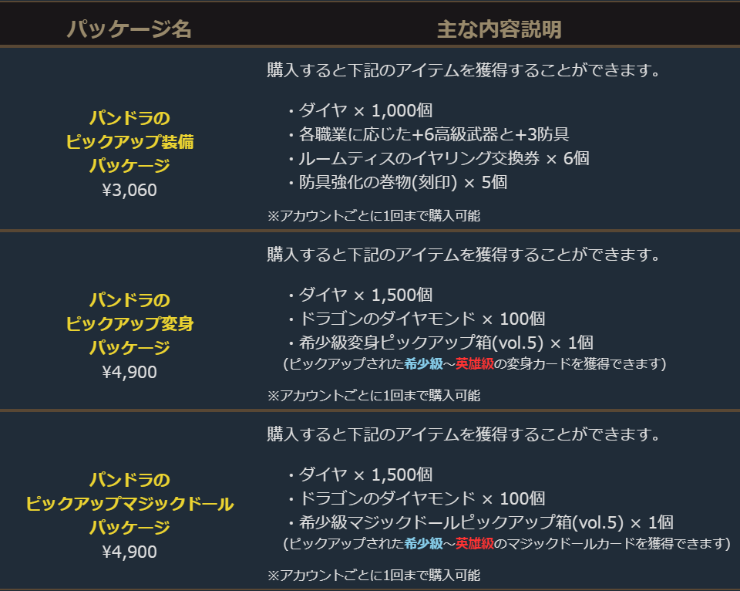Viewport: 740px width, 591px height.
Task: Click the ダイヤ × 1,000個 item line
Action: point(360,110)
